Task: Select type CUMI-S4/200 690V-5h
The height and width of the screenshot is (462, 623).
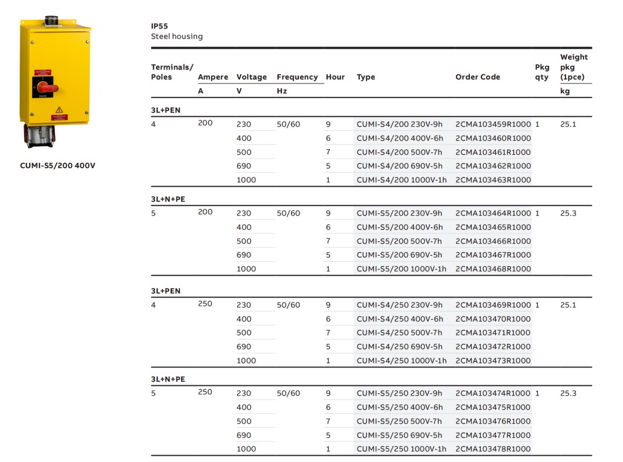Action: click(400, 166)
